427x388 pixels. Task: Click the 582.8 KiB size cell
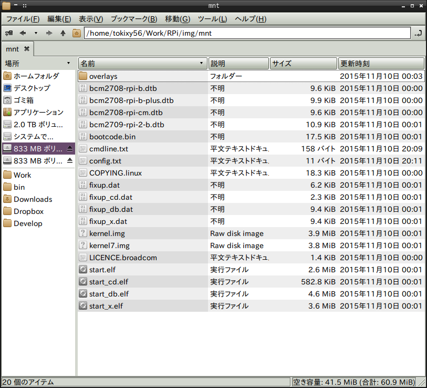pos(318,282)
